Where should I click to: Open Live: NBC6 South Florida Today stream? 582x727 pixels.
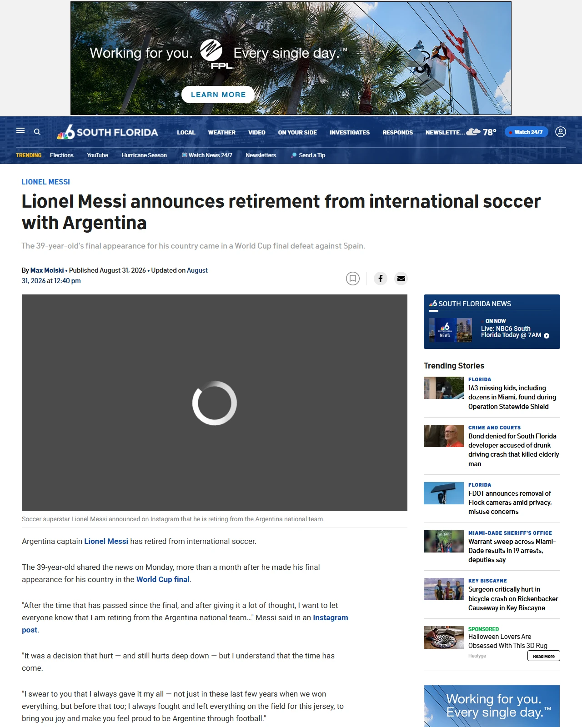[x=511, y=332]
